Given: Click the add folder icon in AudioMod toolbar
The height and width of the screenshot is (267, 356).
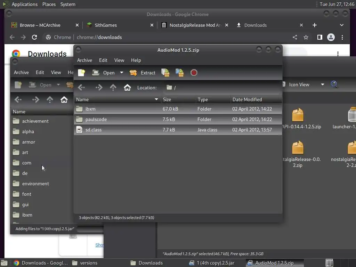Looking at the screenshot, I should [180, 73].
